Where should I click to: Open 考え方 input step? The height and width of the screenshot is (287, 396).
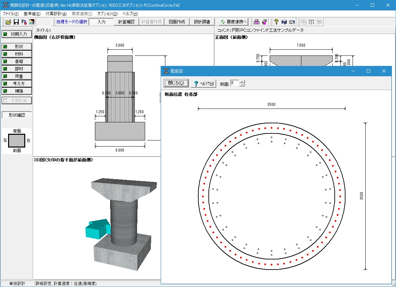click(17, 83)
